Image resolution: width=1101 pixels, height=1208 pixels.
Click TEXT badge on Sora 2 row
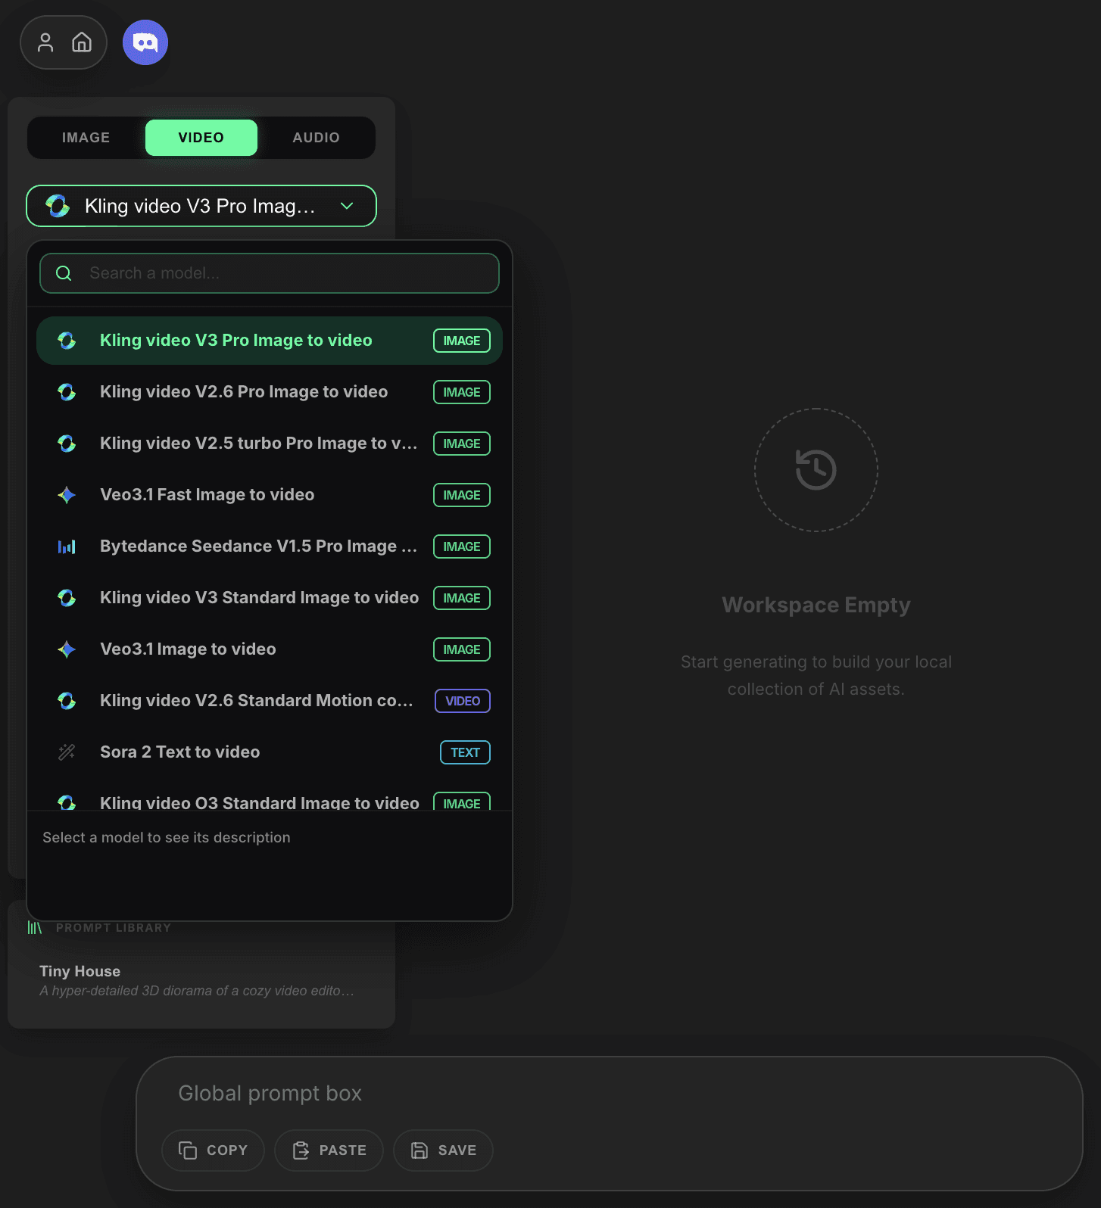[x=466, y=752]
